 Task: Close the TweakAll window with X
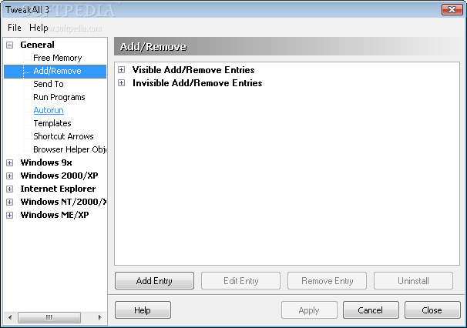click(x=452, y=10)
